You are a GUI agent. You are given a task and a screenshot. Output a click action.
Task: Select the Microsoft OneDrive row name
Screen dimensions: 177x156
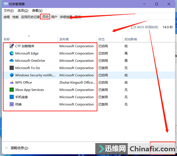(x=30, y=61)
